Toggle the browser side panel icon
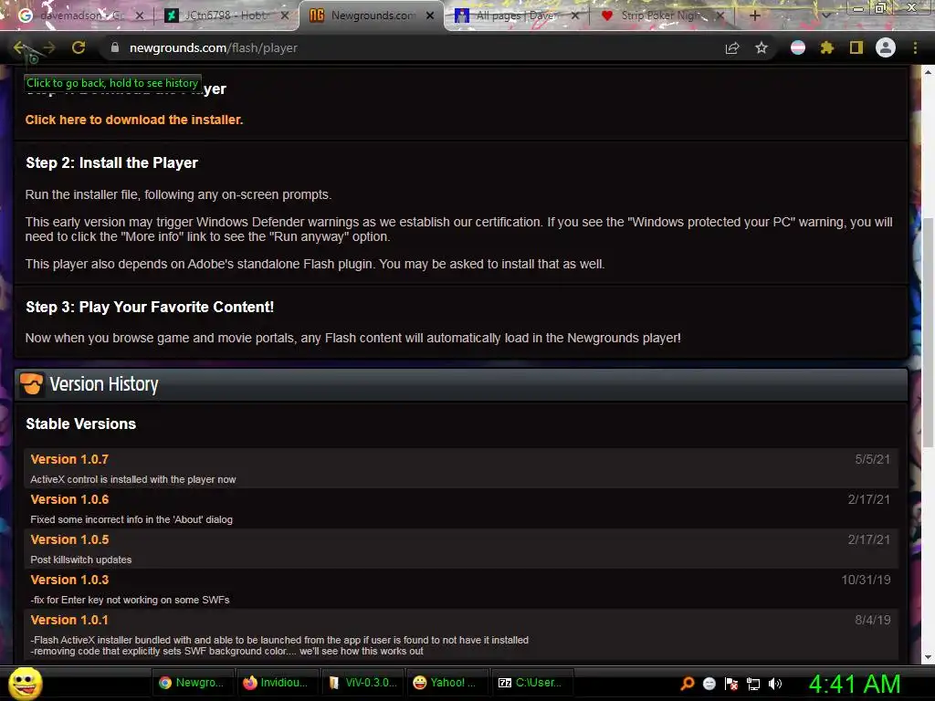The width and height of the screenshot is (935, 701). [x=856, y=47]
